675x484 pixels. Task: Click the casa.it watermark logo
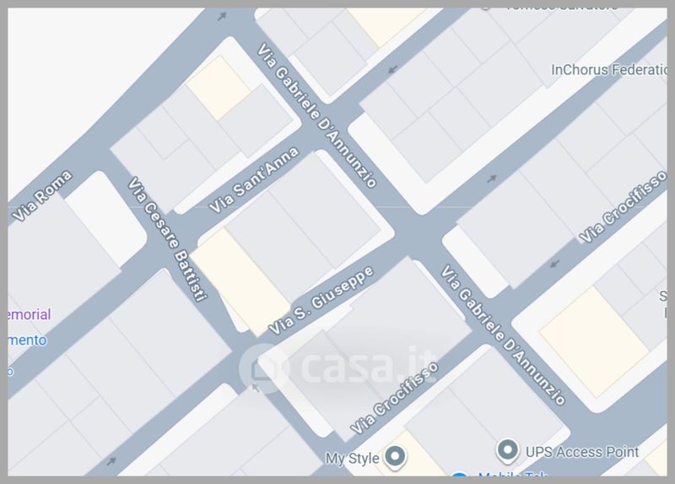click(x=339, y=367)
